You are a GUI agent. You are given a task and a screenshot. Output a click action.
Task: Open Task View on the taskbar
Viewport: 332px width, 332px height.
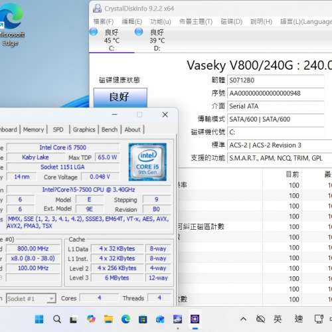click(73, 319)
